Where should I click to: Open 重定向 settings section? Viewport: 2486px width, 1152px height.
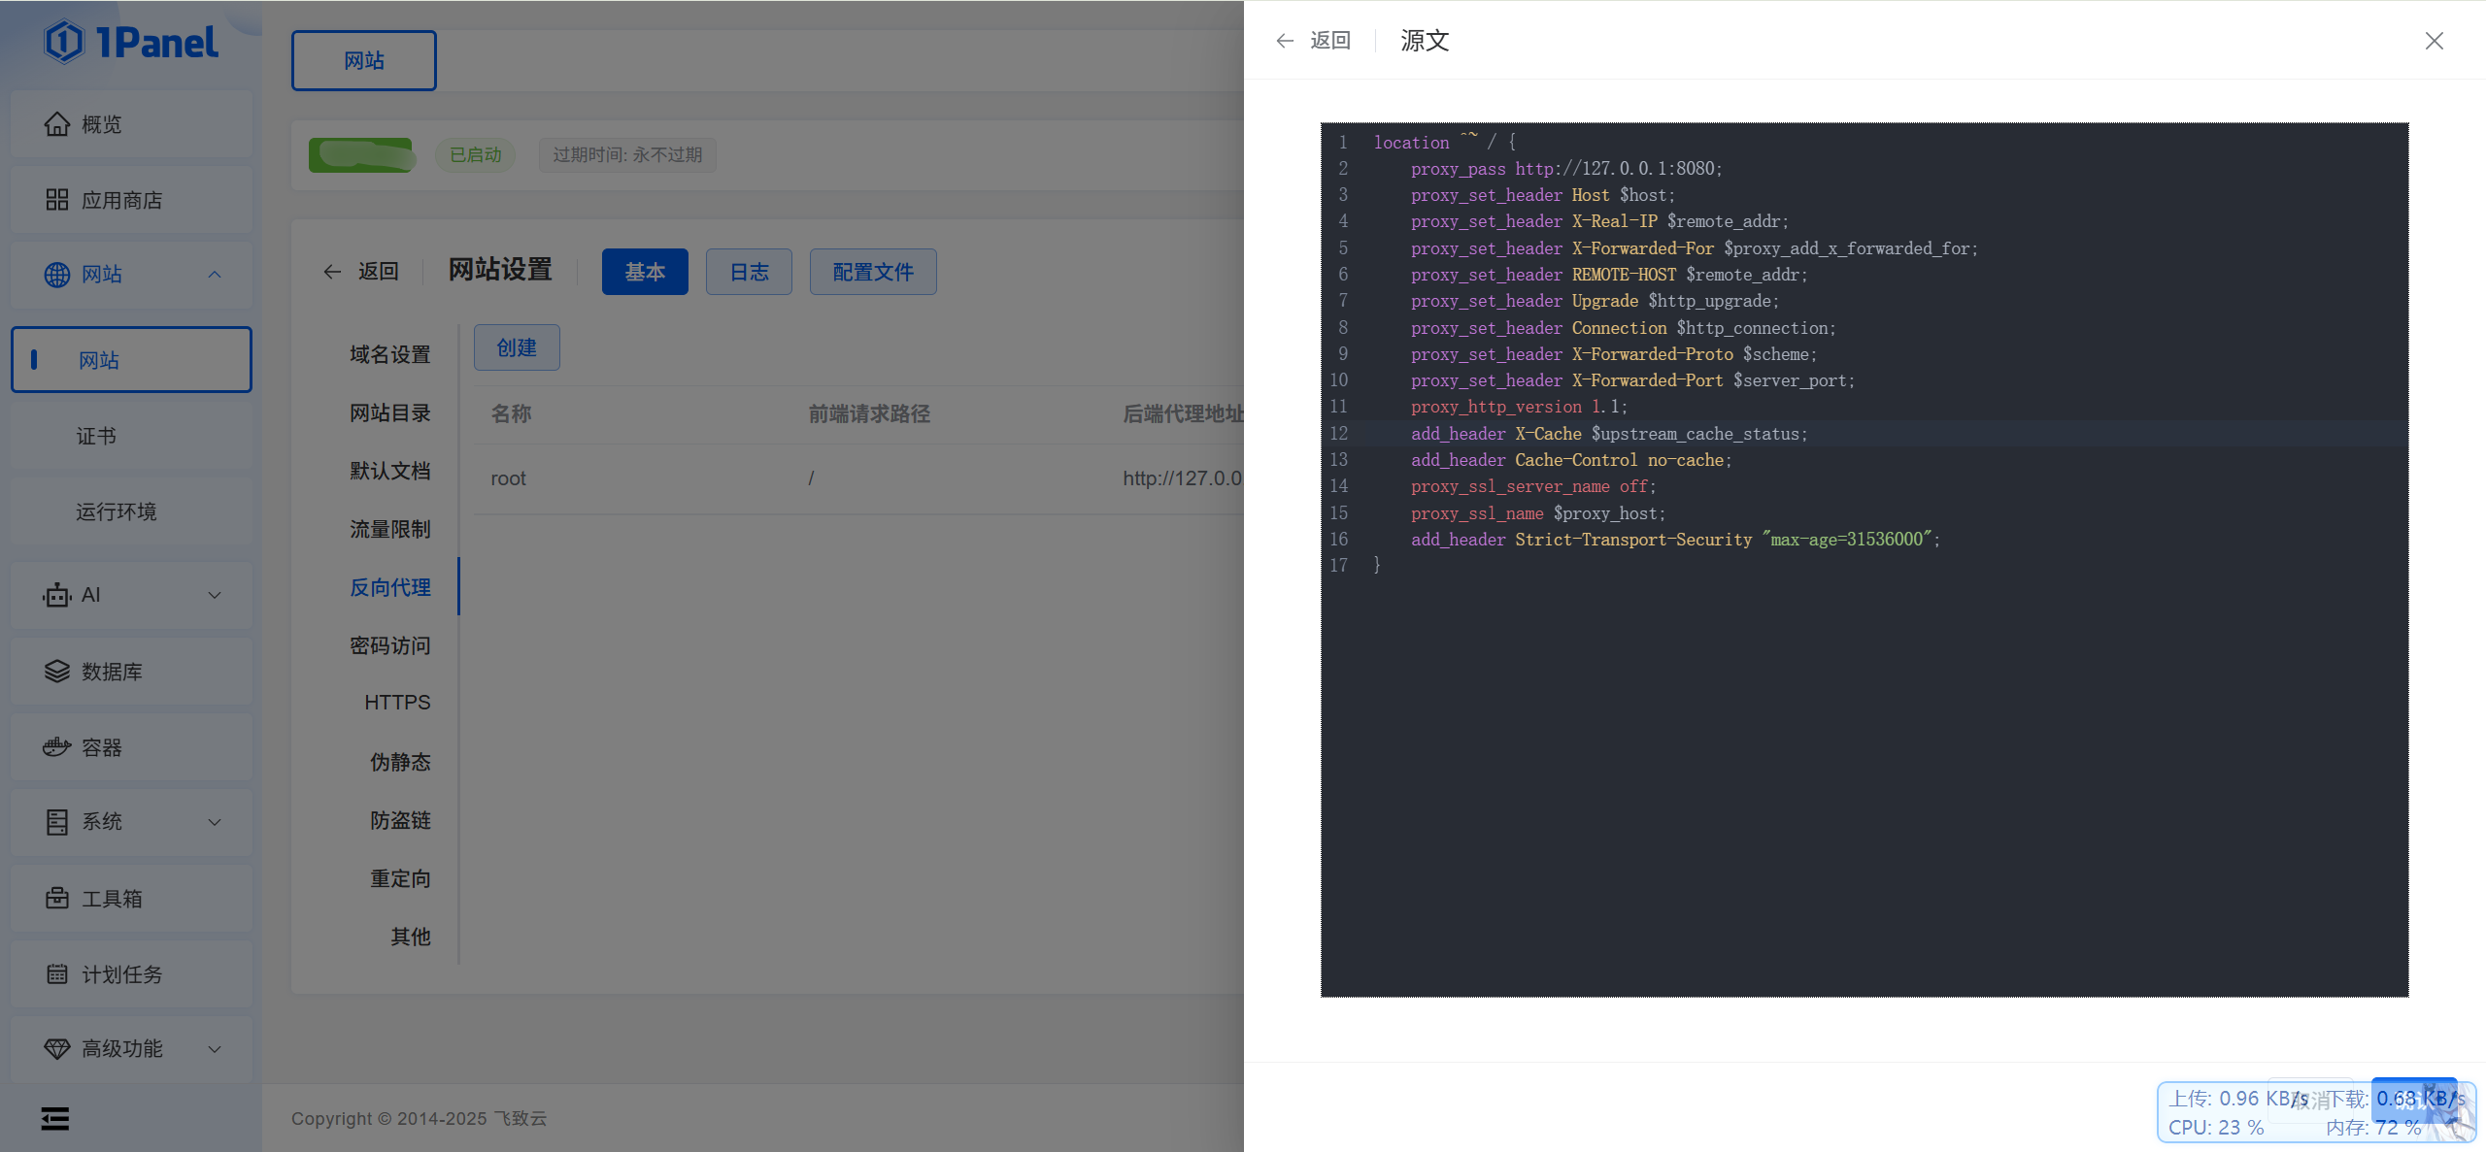[x=400, y=878]
